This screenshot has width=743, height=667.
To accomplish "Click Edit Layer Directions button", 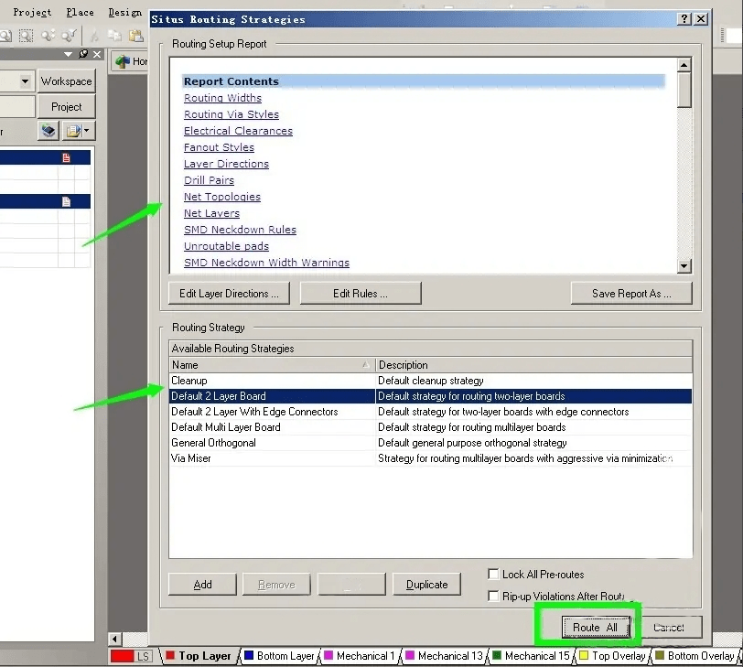I will 229,294.
